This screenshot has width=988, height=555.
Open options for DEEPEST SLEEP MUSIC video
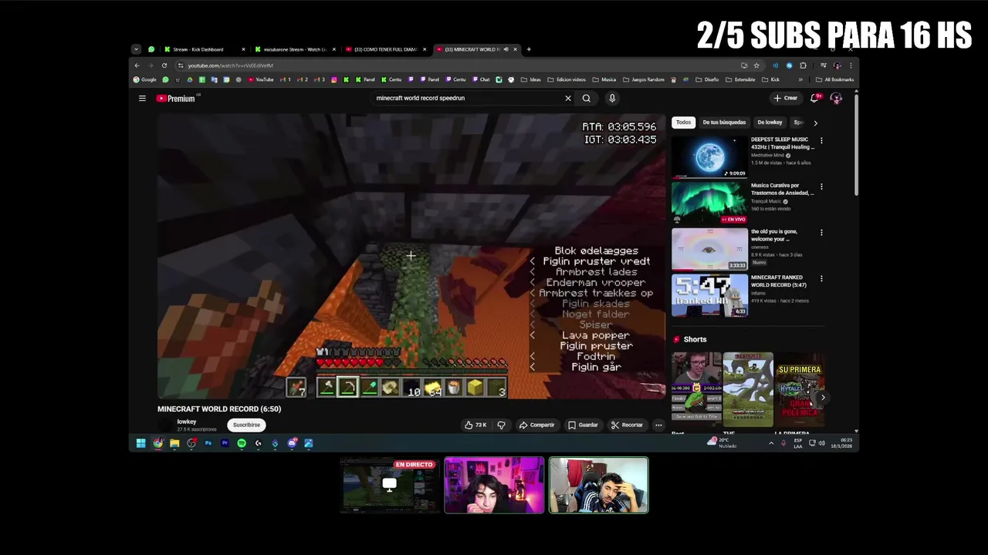pyautogui.click(x=821, y=140)
